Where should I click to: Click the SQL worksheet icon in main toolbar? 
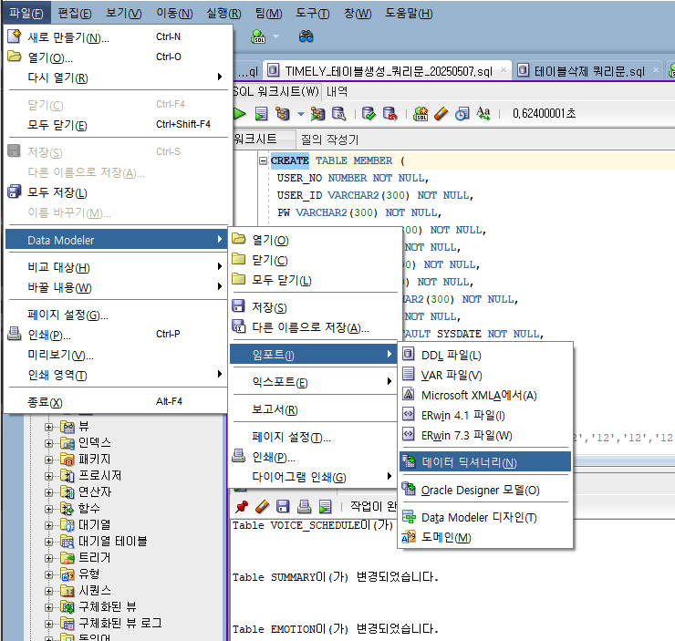[x=258, y=36]
